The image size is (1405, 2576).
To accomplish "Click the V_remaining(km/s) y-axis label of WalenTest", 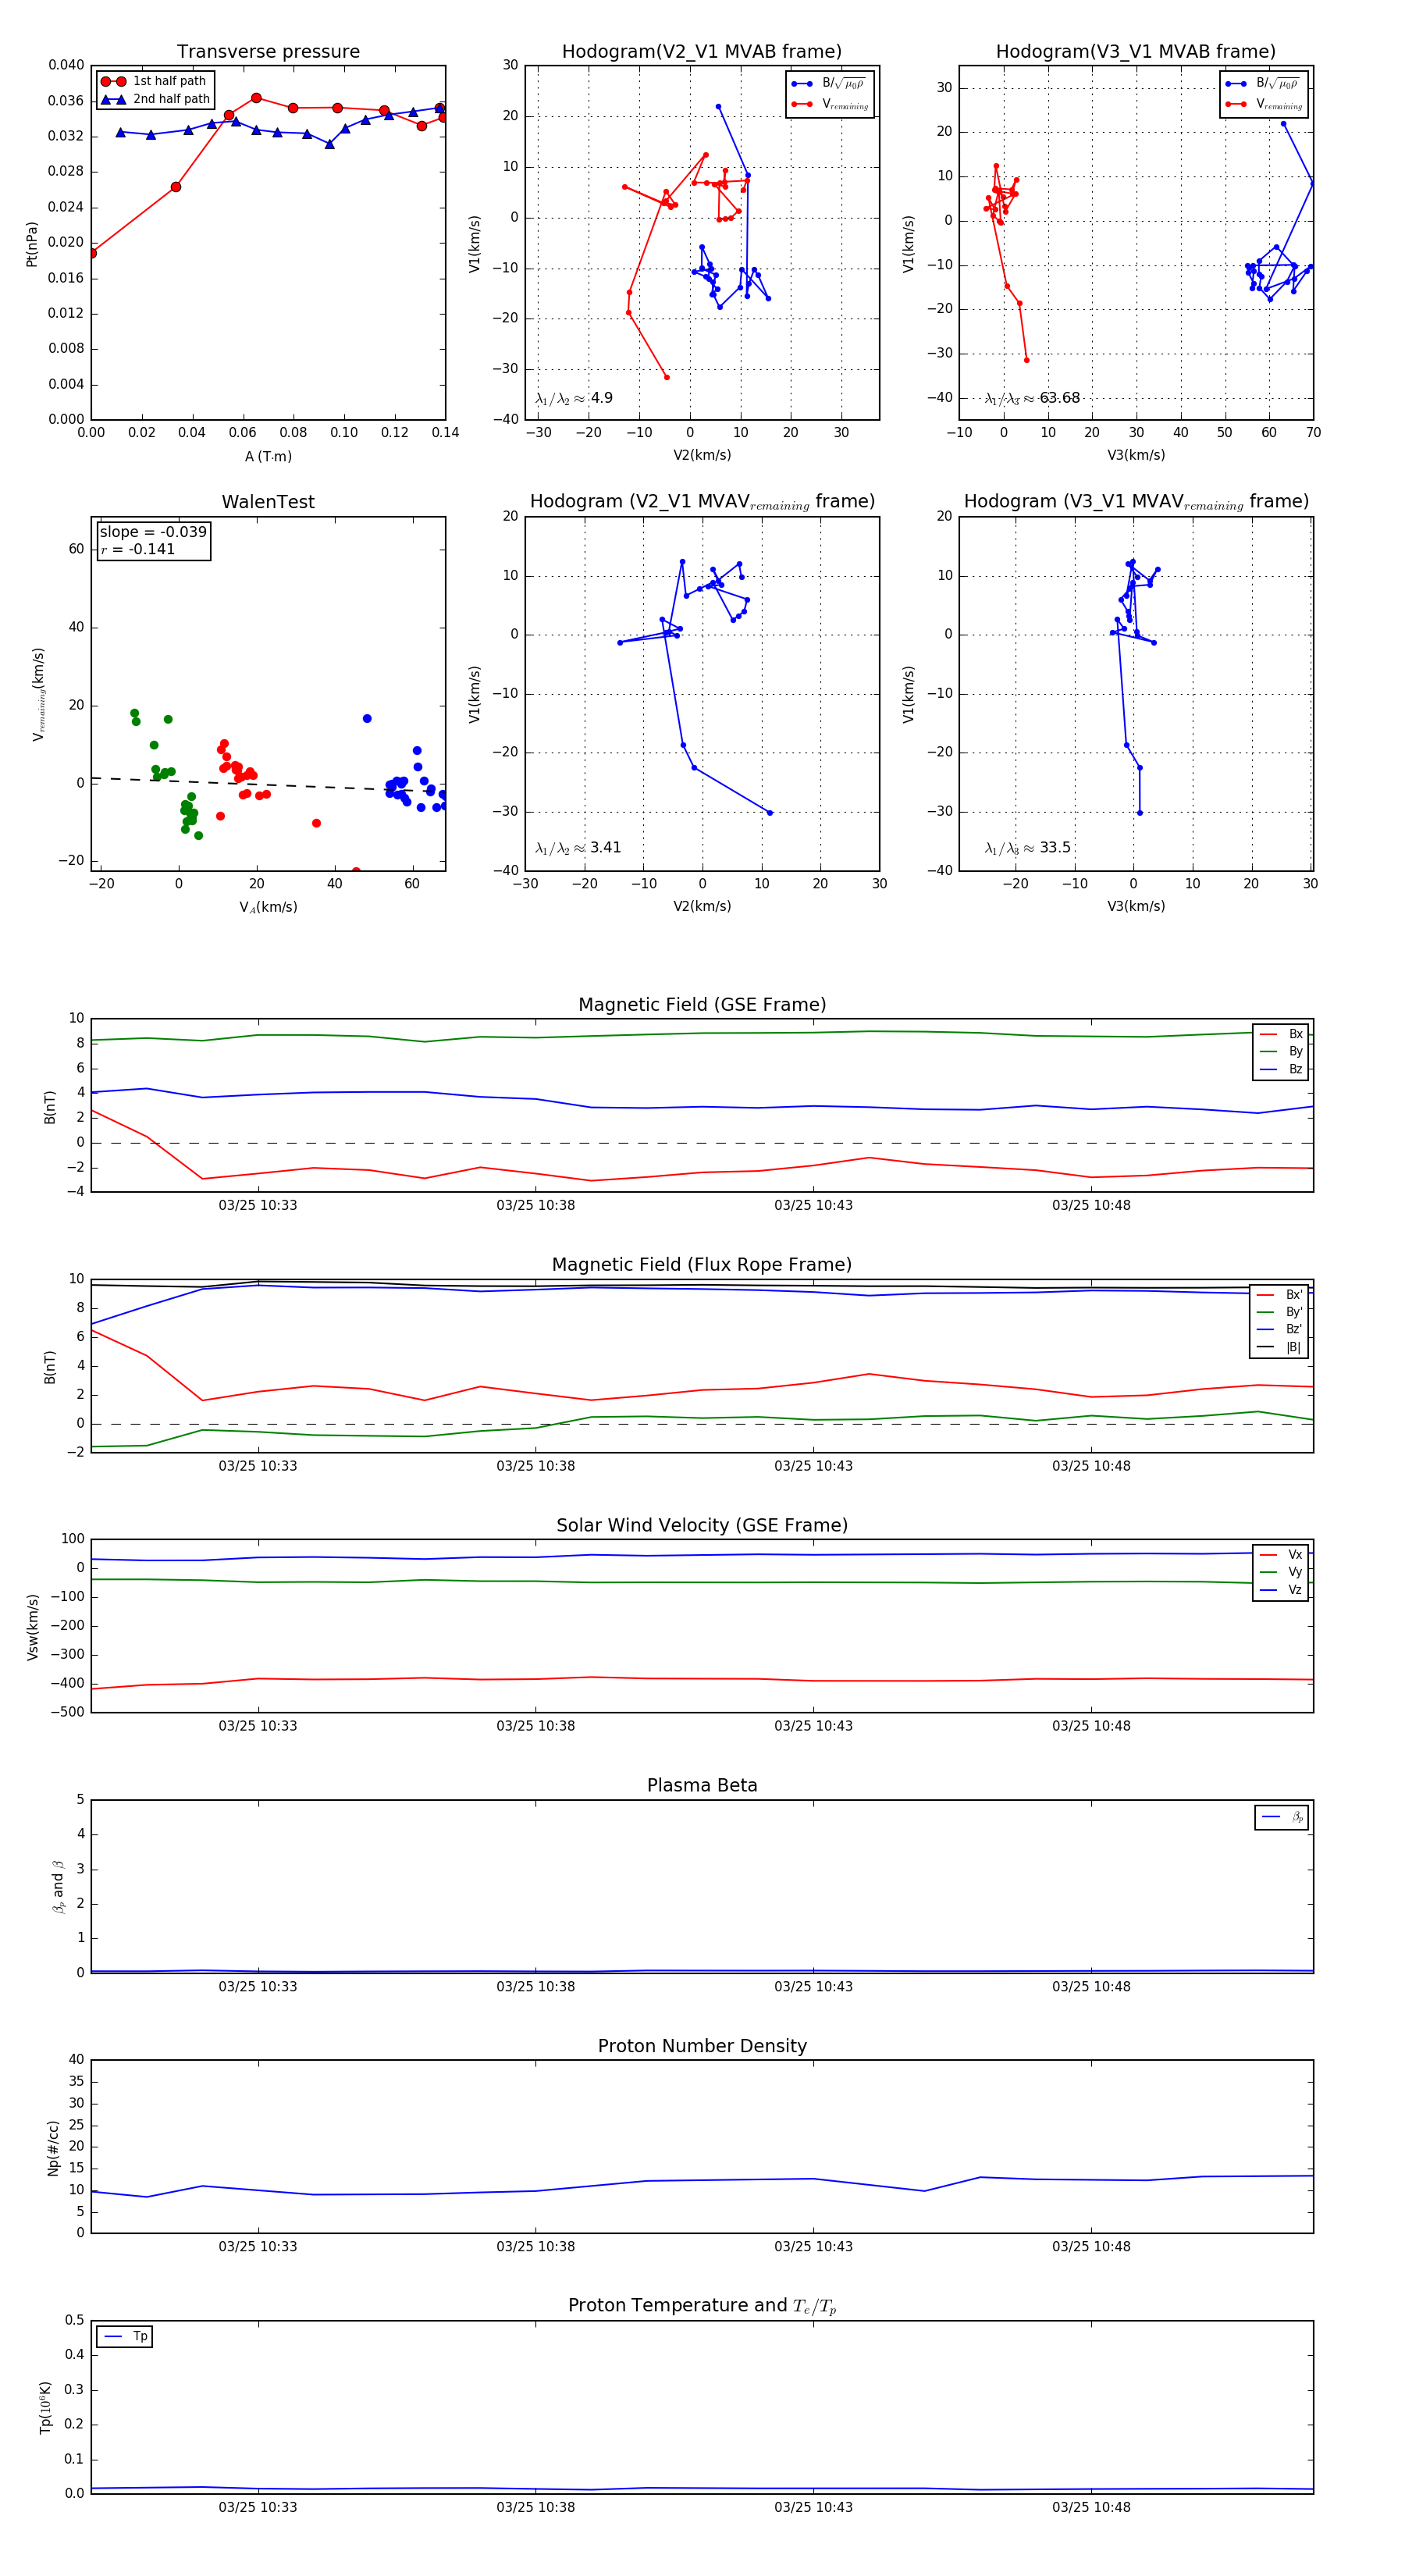I will click(39, 694).
